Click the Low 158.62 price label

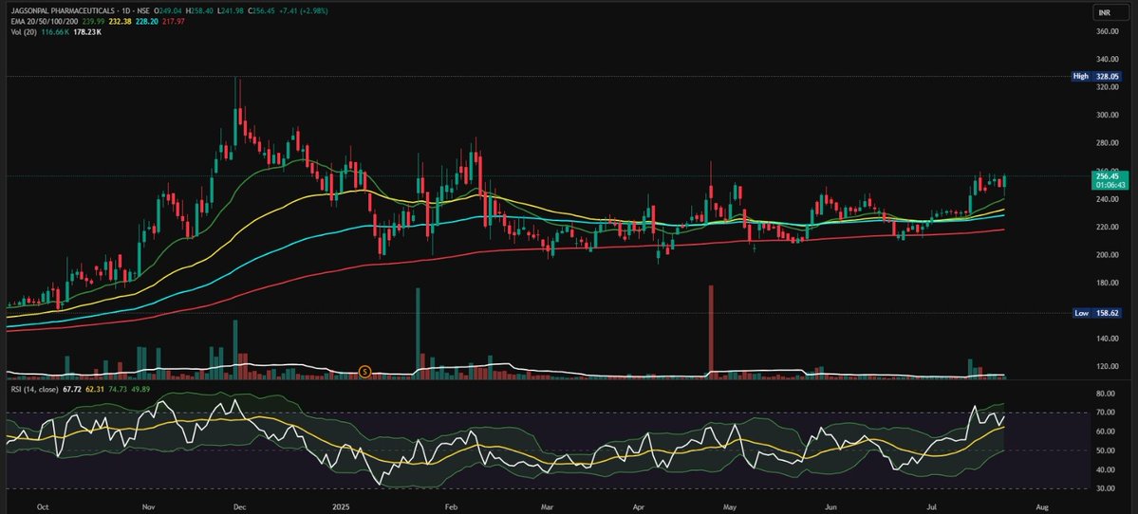click(x=1096, y=312)
